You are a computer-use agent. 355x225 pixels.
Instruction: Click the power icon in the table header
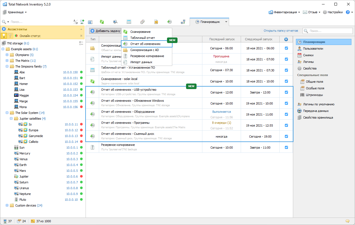pyautogui.click(x=286, y=39)
